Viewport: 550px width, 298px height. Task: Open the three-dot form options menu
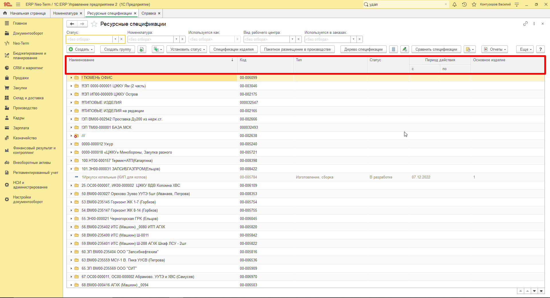(x=534, y=24)
